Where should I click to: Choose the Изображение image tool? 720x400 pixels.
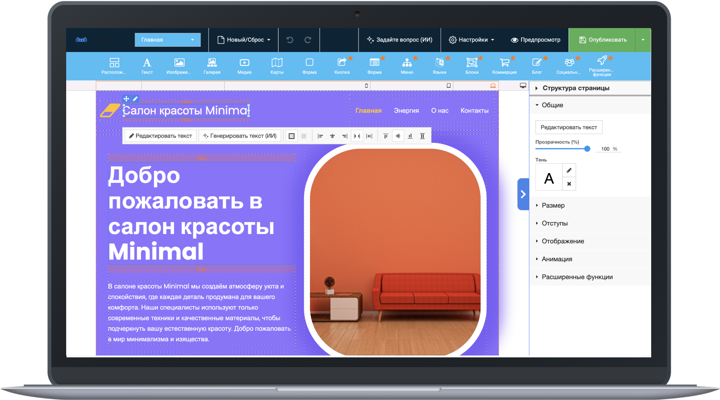click(179, 66)
